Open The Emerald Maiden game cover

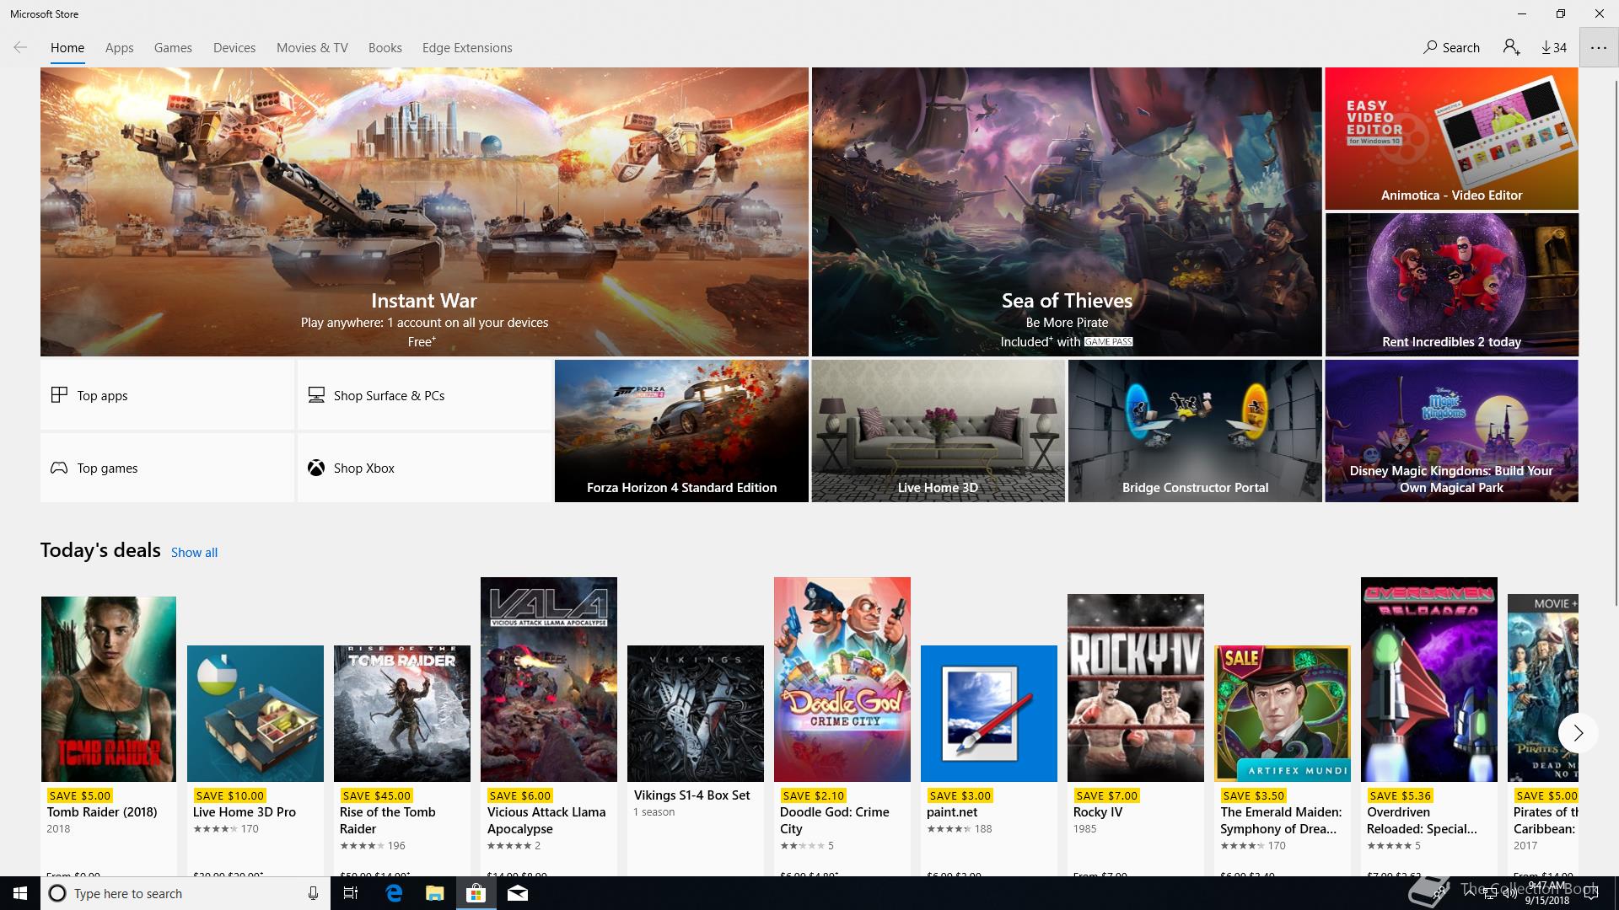pos(1283,714)
